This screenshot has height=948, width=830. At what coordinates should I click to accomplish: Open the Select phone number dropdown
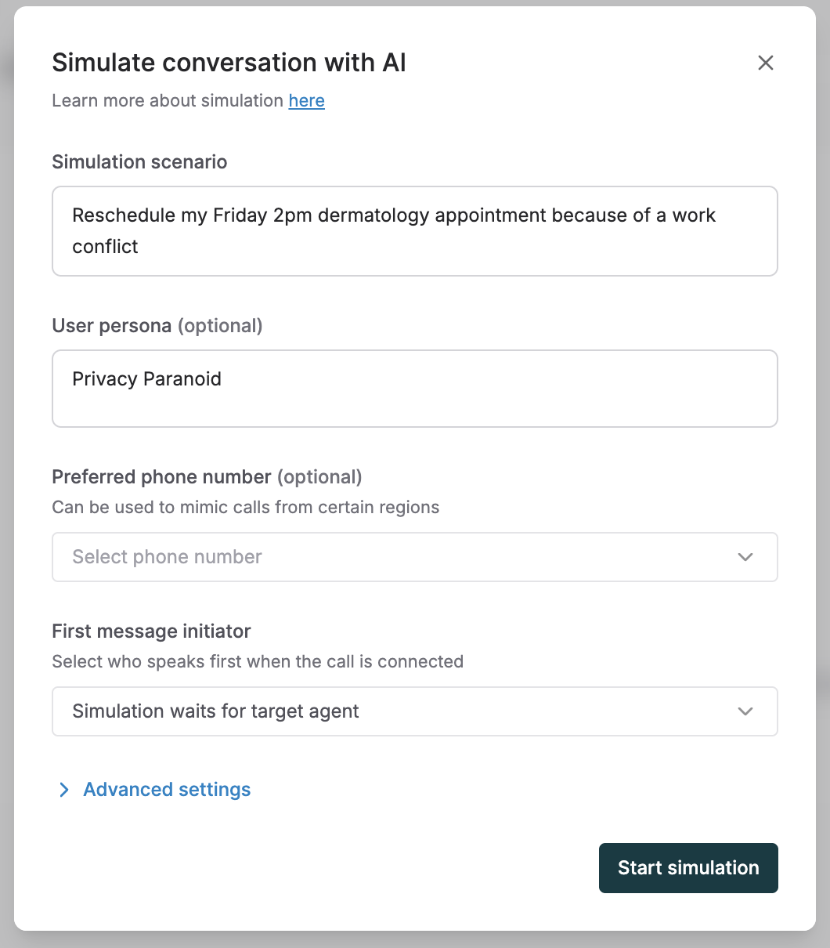tap(392, 557)
